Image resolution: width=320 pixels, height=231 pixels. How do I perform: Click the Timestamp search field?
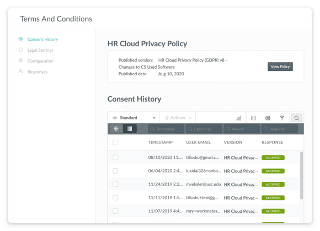click(x=166, y=129)
